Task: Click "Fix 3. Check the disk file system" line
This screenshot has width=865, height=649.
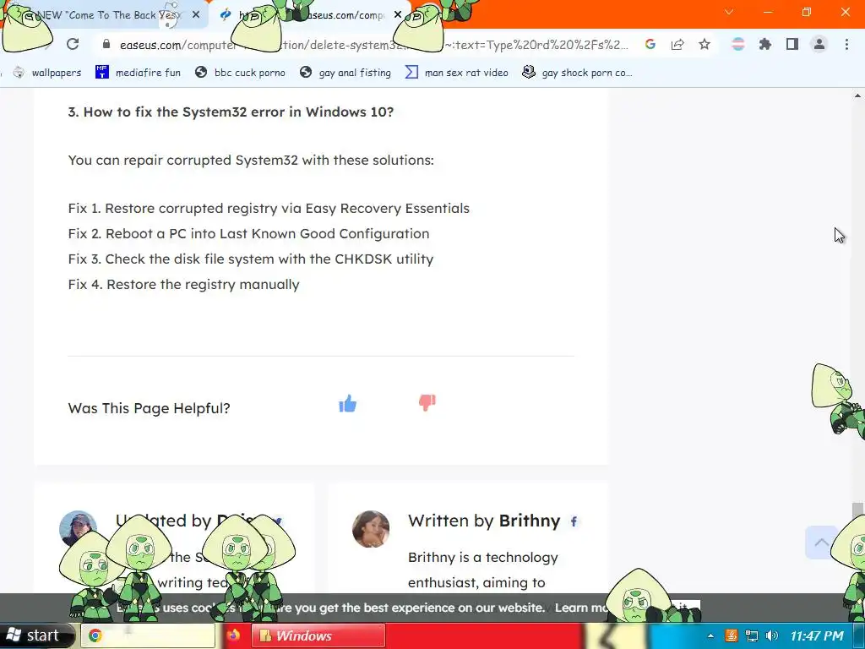Action: click(x=250, y=259)
